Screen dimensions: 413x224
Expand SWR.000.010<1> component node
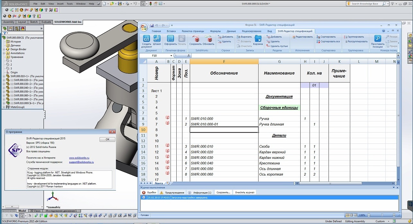pos(4,76)
